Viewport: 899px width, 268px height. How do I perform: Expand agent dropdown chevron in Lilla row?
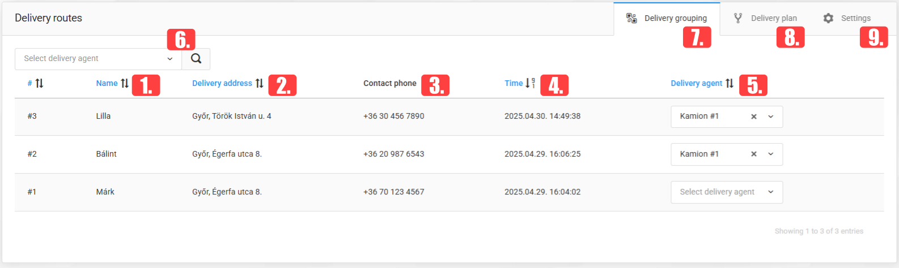point(771,116)
